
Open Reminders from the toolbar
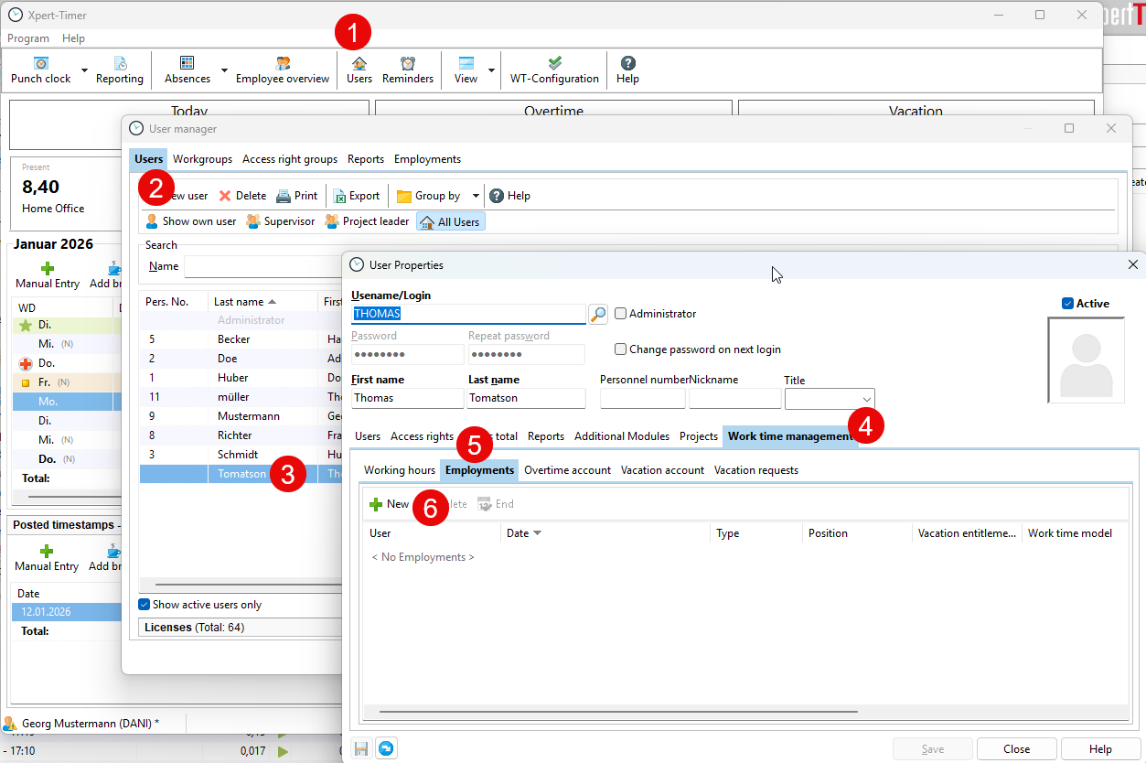coord(408,70)
